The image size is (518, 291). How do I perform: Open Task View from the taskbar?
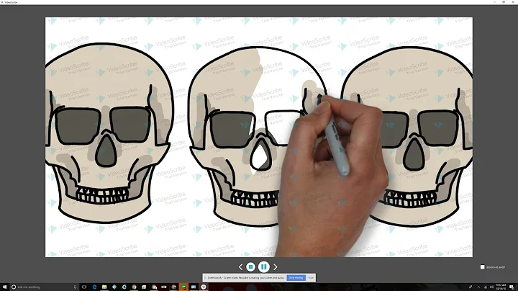pyautogui.click(x=84, y=287)
